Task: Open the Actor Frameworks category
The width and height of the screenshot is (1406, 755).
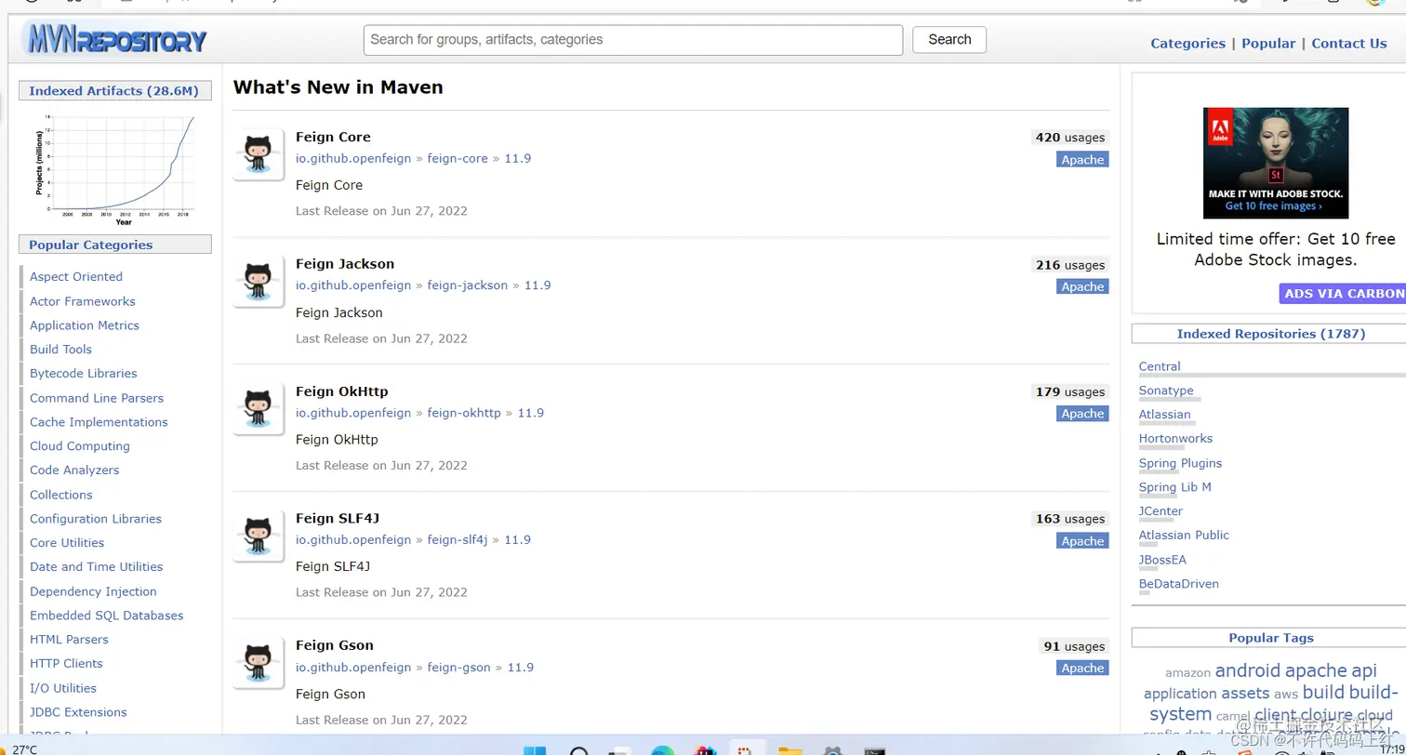Action: click(x=83, y=301)
